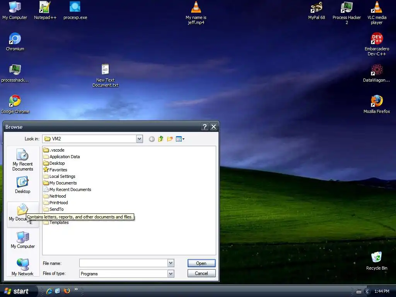
Task: Select Process Hacker 2 desktop shortcut
Action: pyautogui.click(x=346, y=13)
